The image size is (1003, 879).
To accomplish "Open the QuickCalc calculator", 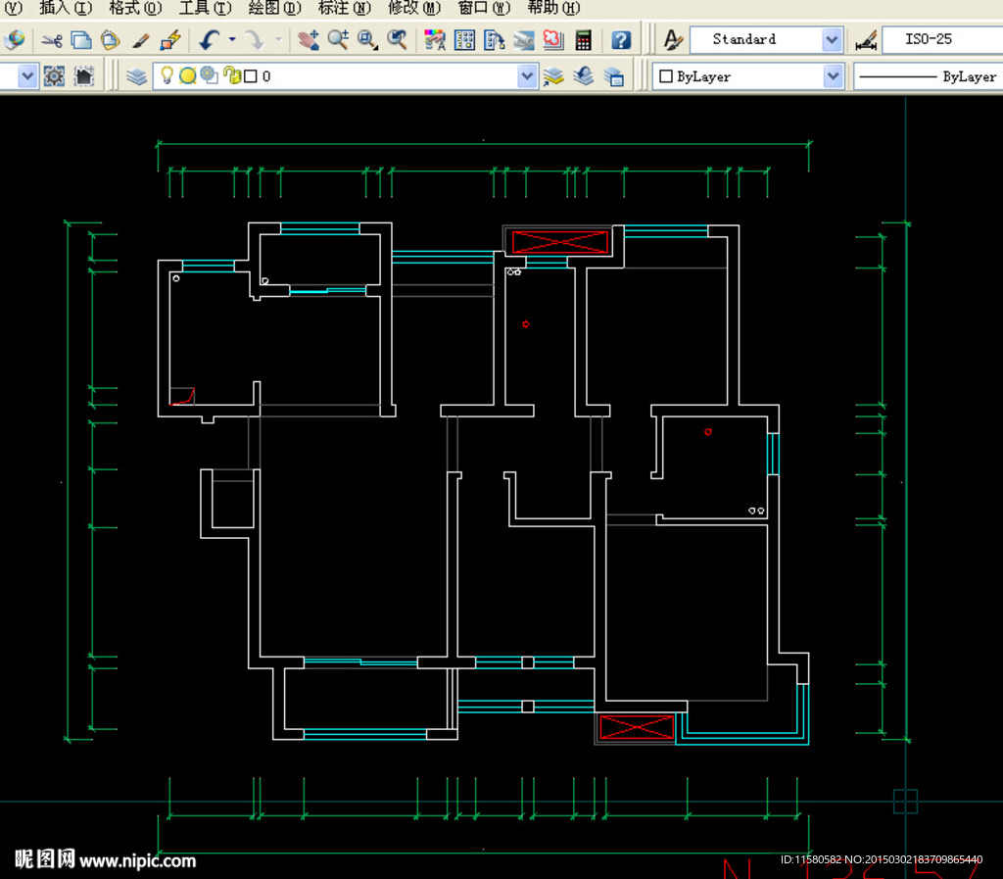I will [584, 40].
